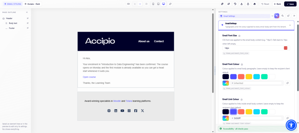The width and height of the screenshot is (299, 133).
Task: Pick yellow swatch under Email Font Colour
Action: click(249, 77)
